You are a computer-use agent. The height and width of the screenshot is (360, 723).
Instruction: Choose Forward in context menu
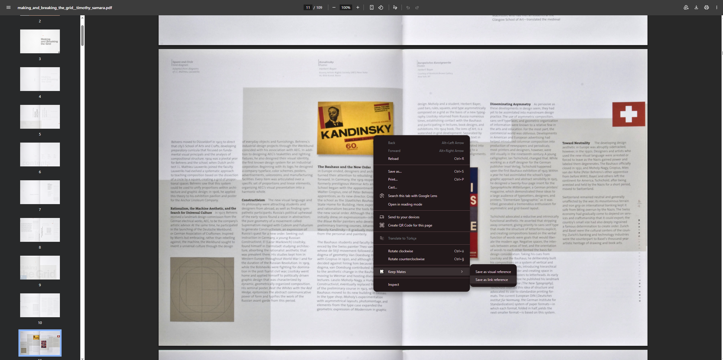click(x=422, y=151)
